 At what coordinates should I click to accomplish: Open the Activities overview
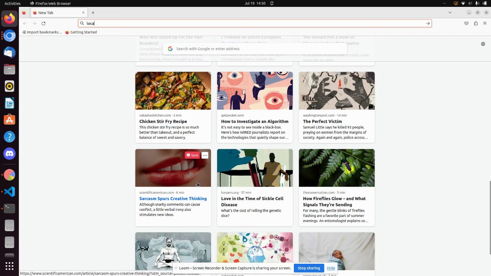[x=13, y=3]
